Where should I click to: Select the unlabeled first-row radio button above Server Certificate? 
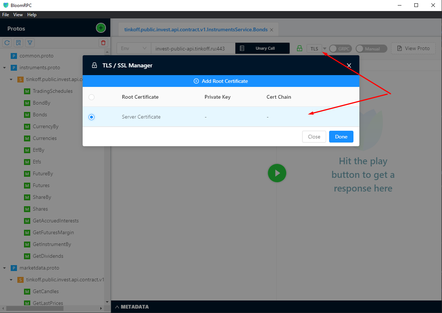click(x=91, y=97)
